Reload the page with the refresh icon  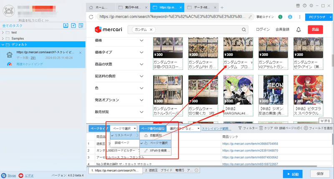coord(91,17)
